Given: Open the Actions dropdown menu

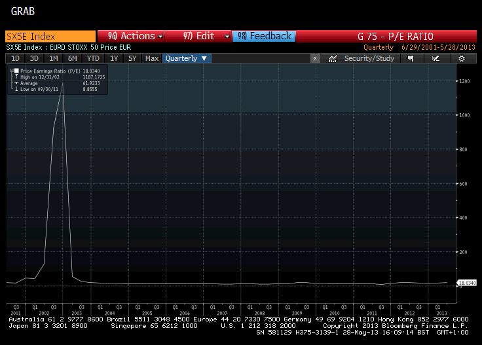Looking at the screenshot, I should pos(131,37).
